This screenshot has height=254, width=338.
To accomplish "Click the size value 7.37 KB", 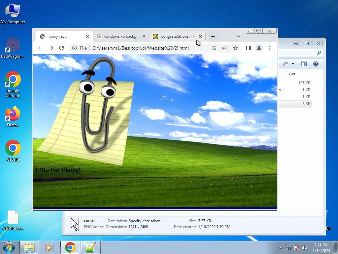I will (x=204, y=221).
